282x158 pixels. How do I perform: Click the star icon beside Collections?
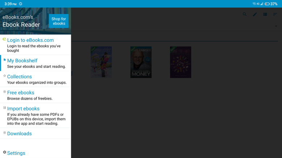(x=4, y=76)
